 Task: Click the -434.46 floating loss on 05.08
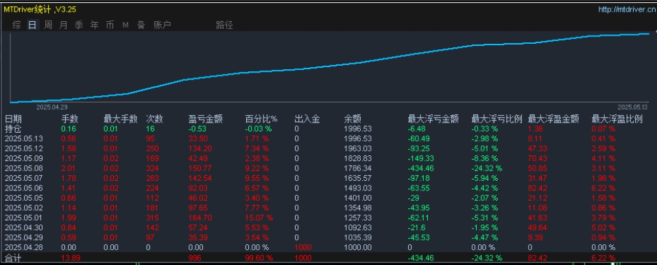point(420,168)
